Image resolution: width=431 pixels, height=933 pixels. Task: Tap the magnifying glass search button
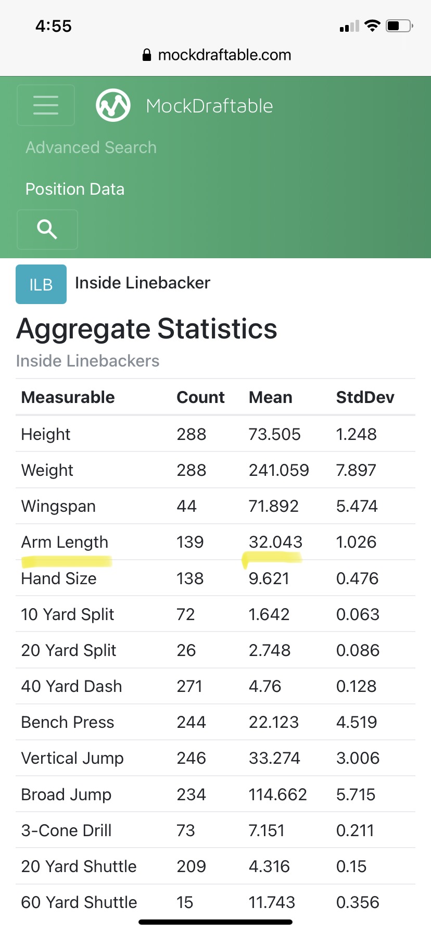tap(47, 229)
